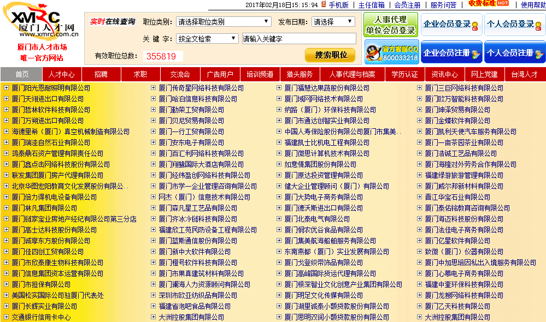Click the 实时在线查询 heading label

(x=113, y=22)
